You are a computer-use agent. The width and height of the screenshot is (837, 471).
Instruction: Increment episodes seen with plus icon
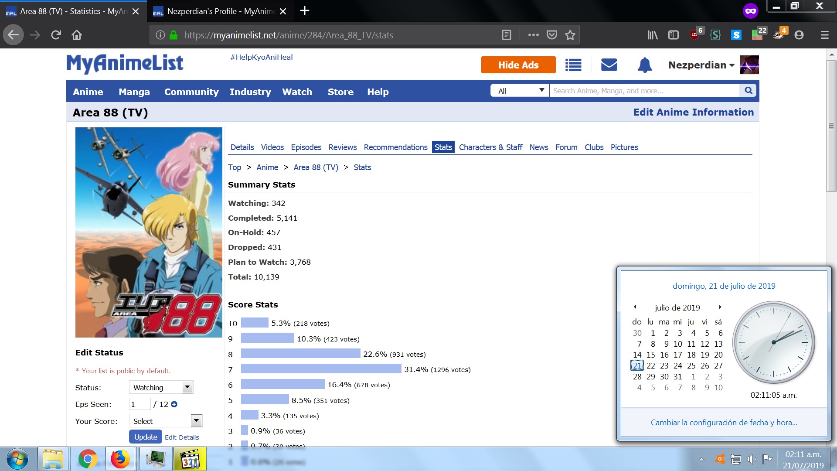coord(174,404)
